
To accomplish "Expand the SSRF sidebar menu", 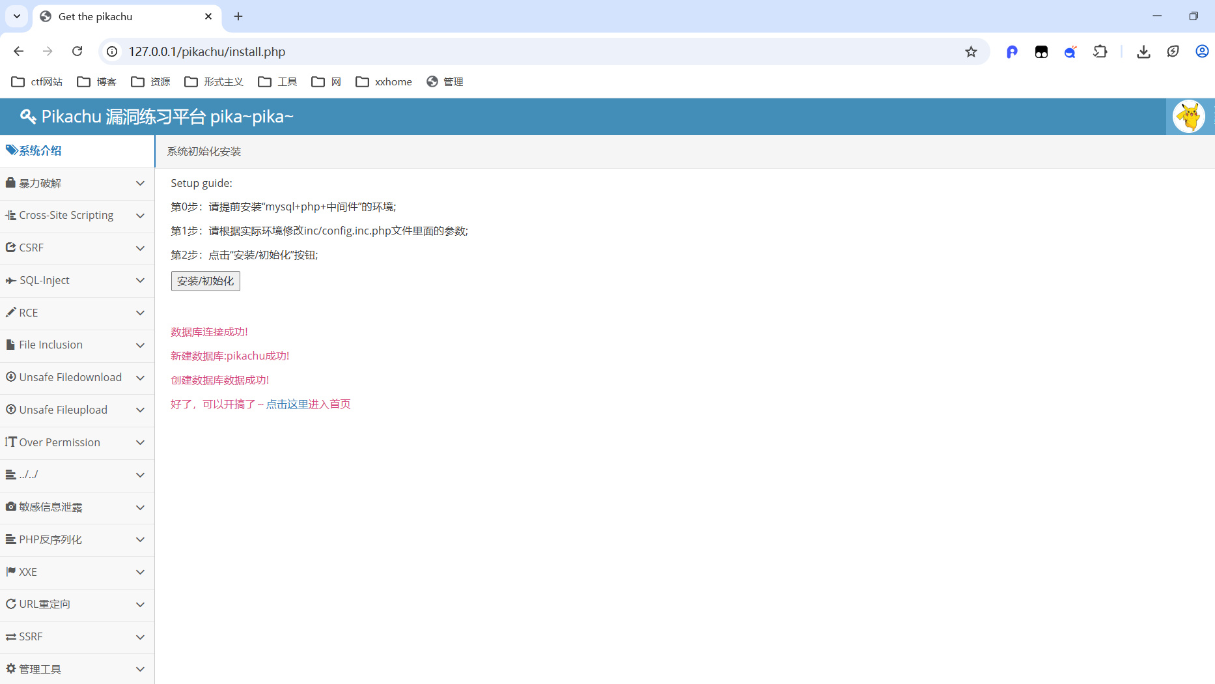I will coord(77,637).
